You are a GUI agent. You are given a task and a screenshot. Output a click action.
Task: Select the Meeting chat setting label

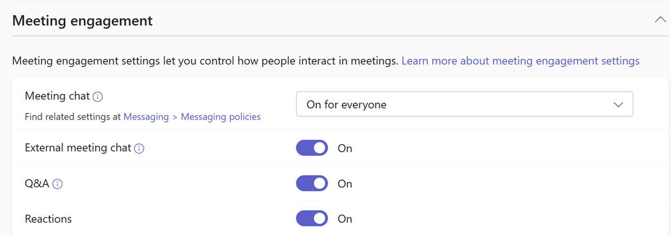click(58, 96)
